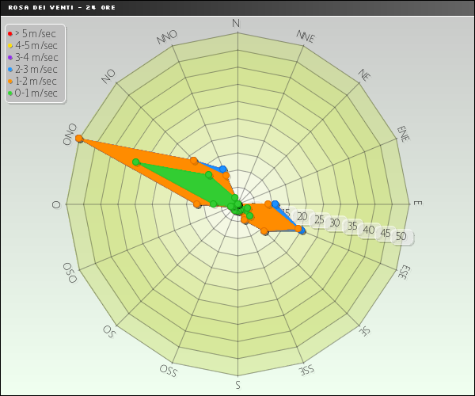Click the blue '2-3 m/sec' legend marker
Viewport: 475px width, 396px height.
9,69
